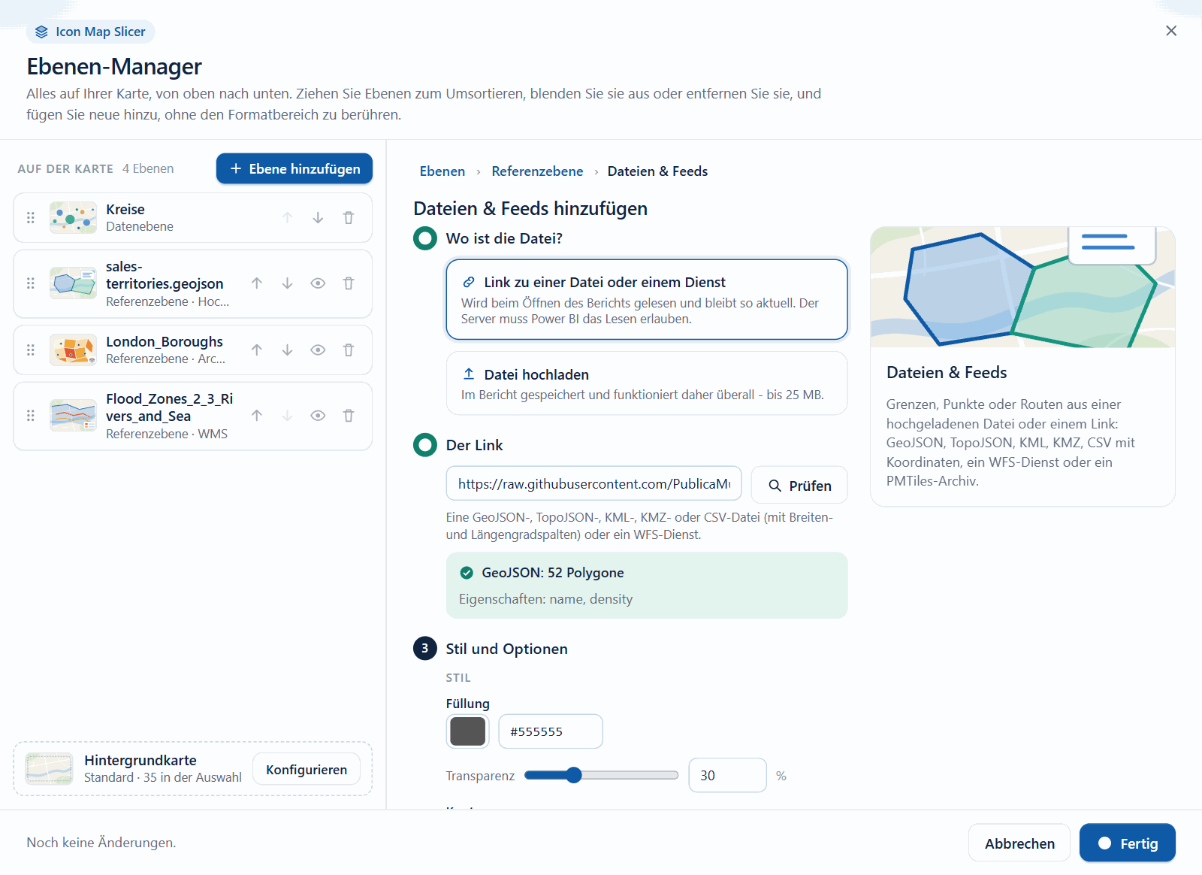Move Flood_Zones layer up
The height and width of the screenshot is (875, 1202).
pos(257,416)
